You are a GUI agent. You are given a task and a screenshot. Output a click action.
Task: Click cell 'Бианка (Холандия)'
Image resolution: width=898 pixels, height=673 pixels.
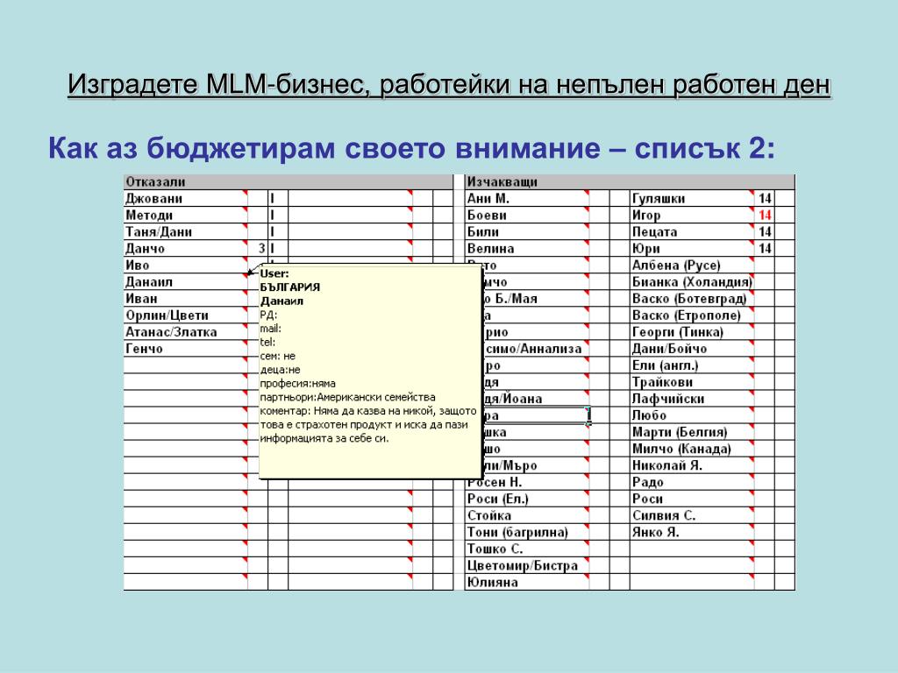point(692,281)
